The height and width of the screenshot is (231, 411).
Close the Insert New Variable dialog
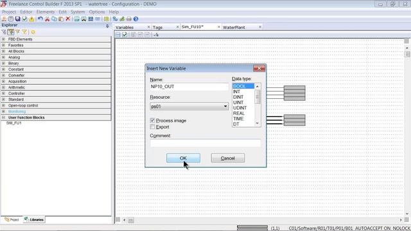[x=259, y=69]
